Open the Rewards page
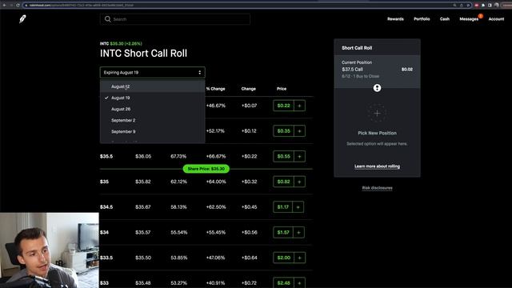The image size is (512, 288). pyautogui.click(x=395, y=19)
